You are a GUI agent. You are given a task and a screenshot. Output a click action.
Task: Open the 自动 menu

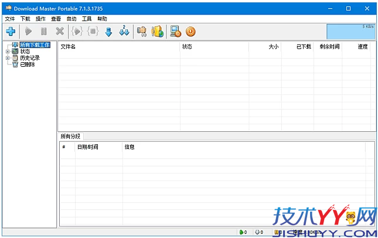[71, 19]
